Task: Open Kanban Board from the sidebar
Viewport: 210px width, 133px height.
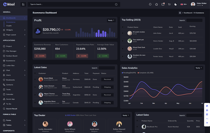Action: click(12, 56)
